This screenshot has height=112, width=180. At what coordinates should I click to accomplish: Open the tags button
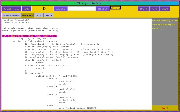(26, 9)
